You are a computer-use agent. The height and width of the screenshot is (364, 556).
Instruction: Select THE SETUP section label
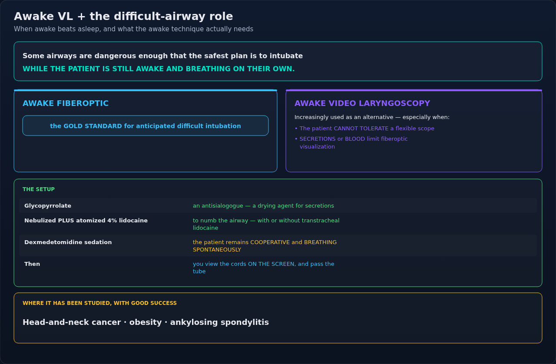(39, 189)
